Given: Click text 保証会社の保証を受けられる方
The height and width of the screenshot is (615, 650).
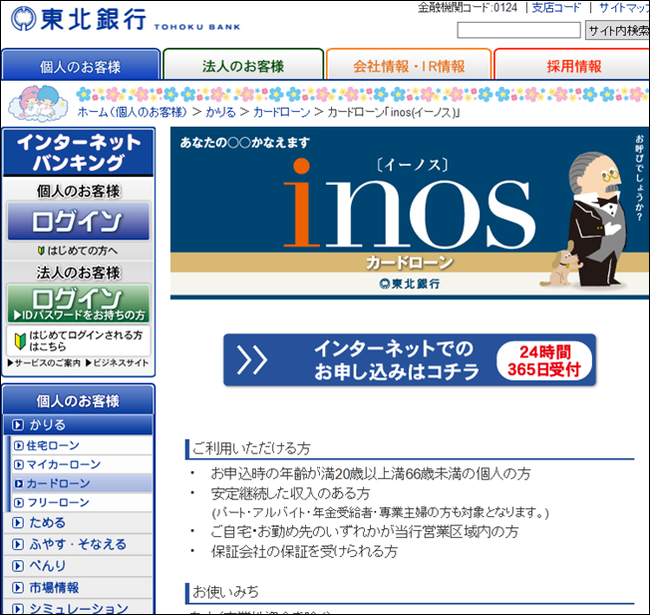Looking at the screenshot, I should (x=304, y=551).
